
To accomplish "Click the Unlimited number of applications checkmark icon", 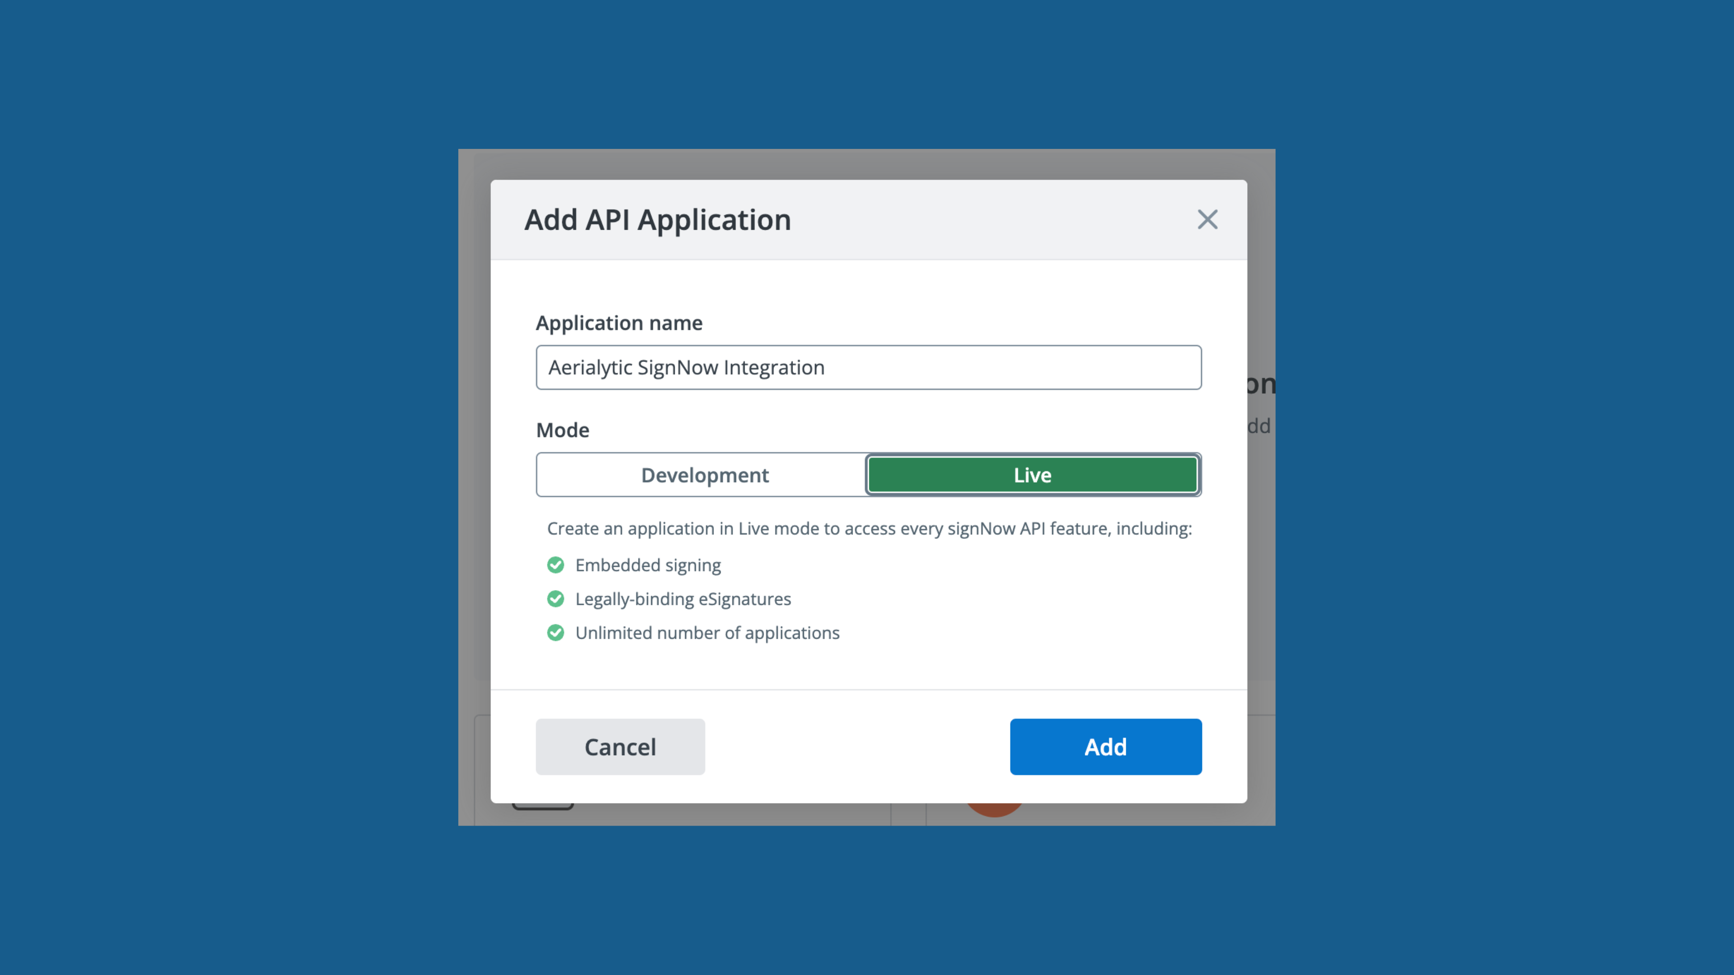I will tap(555, 632).
